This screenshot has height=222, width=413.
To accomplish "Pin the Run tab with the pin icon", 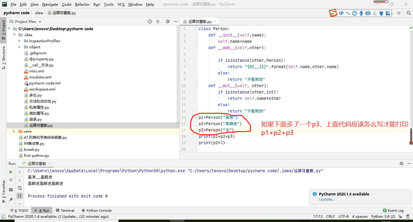I will pos(11,200).
